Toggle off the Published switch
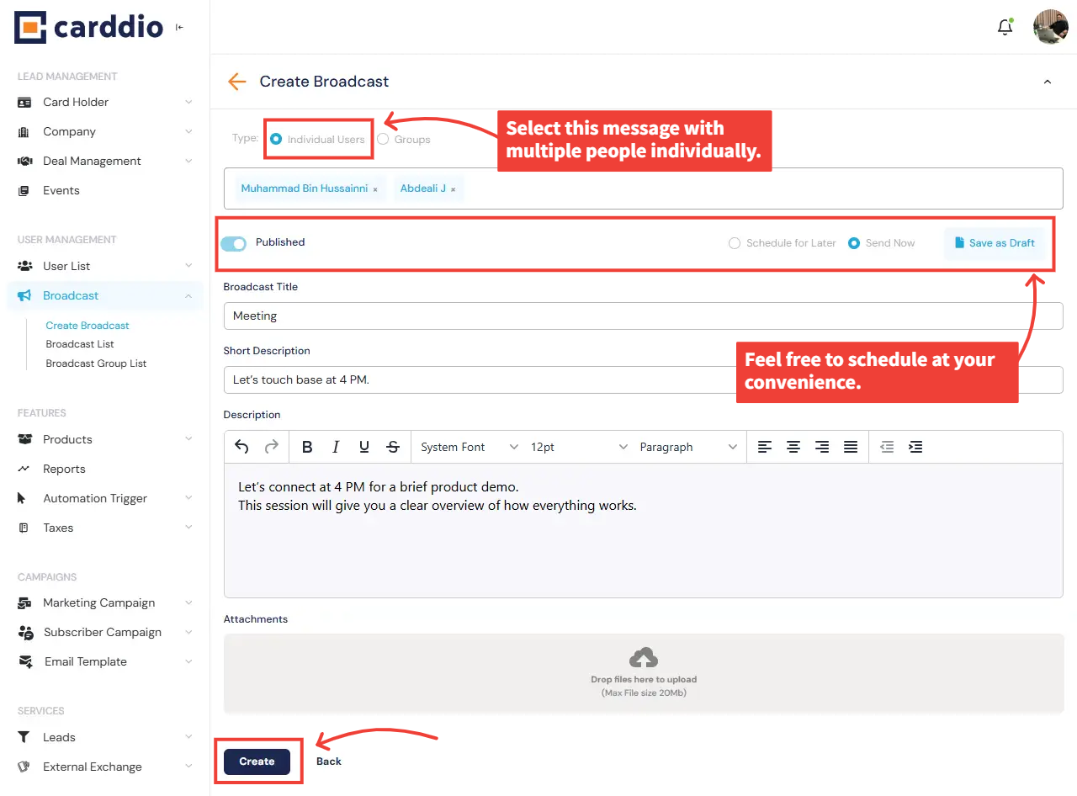This screenshot has width=1077, height=796. coord(233,242)
